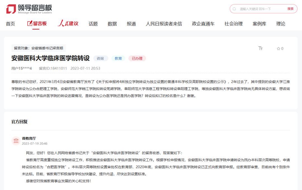Viewport: 302px width, 190px height.
Task: Switch to the 数据 tab
Action: coord(112,24)
